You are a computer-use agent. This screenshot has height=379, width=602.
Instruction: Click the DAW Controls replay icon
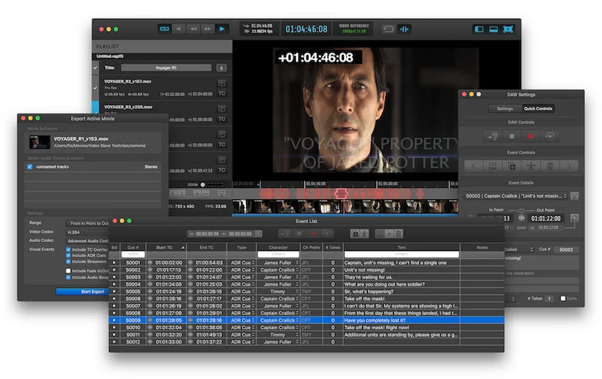point(550,136)
